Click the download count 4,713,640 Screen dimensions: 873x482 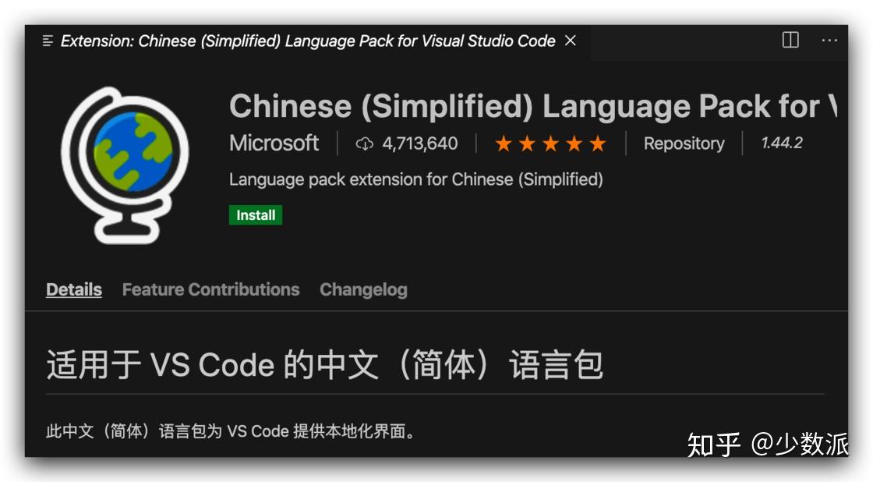click(x=419, y=144)
